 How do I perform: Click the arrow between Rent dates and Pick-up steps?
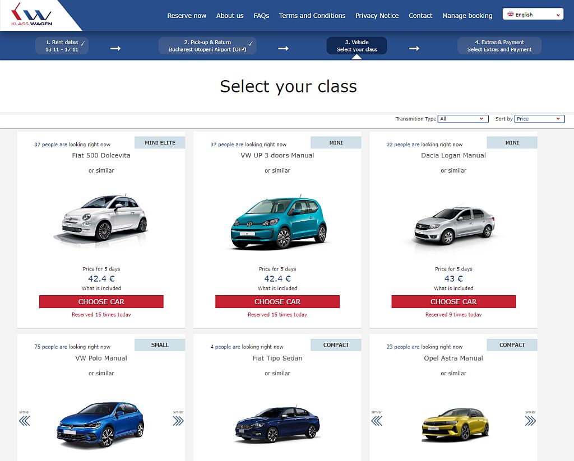[x=115, y=49]
